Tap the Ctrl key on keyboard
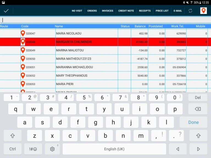The height and width of the screenshot is (158, 211). pos(13,149)
